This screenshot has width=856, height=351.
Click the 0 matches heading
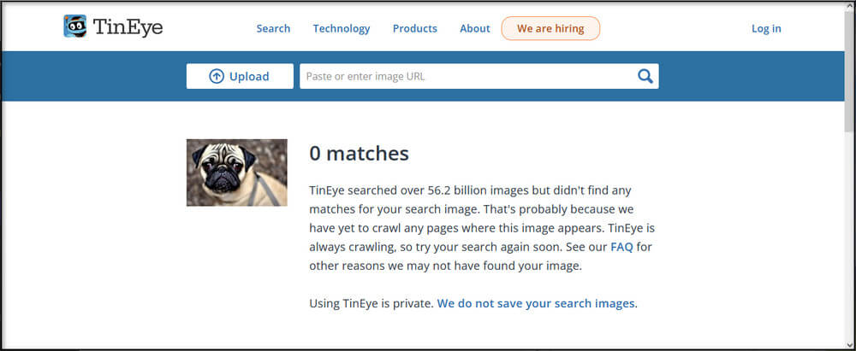click(359, 154)
